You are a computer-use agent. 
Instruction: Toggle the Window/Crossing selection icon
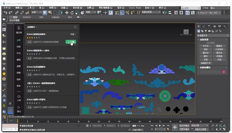tap(60, 13)
